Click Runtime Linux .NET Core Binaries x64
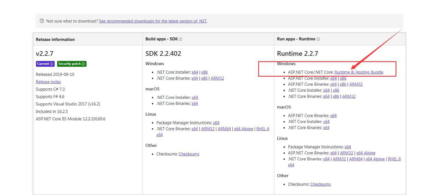437x195 pixels. [x=326, y=159]
